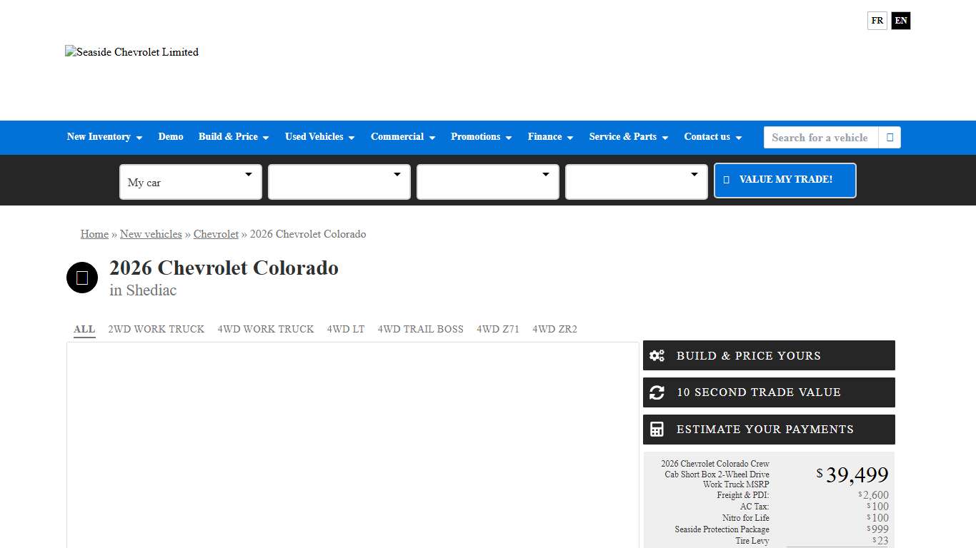The height and width of the screenshot is (548, 976).
Task: Select the EN language toggle
Action: pos(901,21)
